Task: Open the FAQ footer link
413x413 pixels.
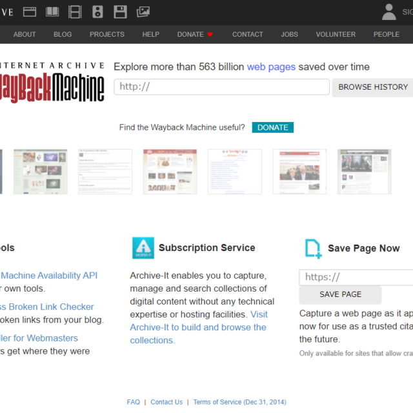Action: [x=134, y=402]
